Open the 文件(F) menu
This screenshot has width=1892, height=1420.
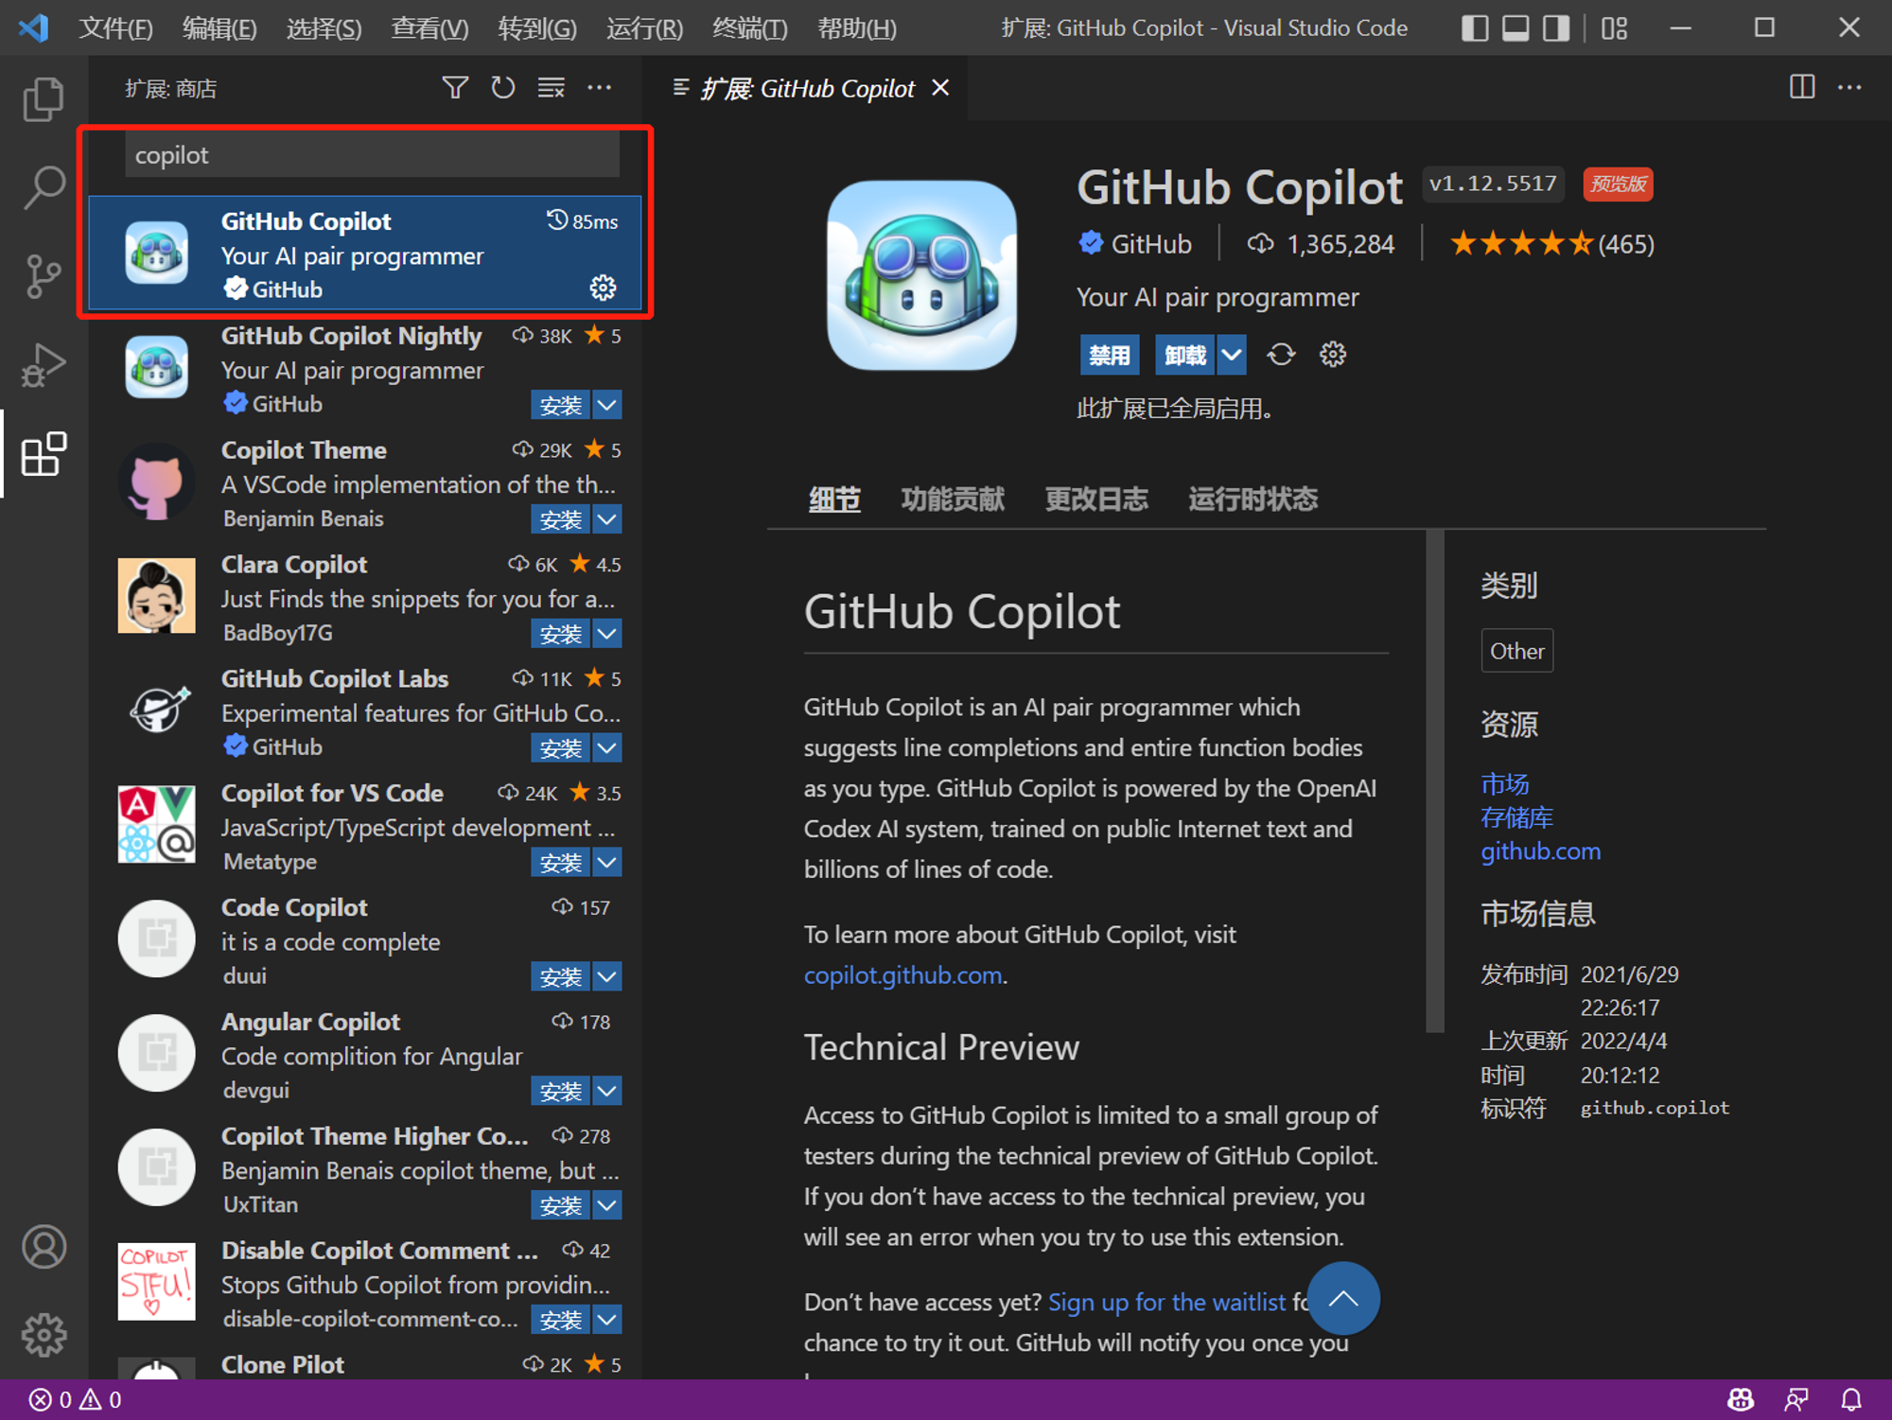click(115, 28)
